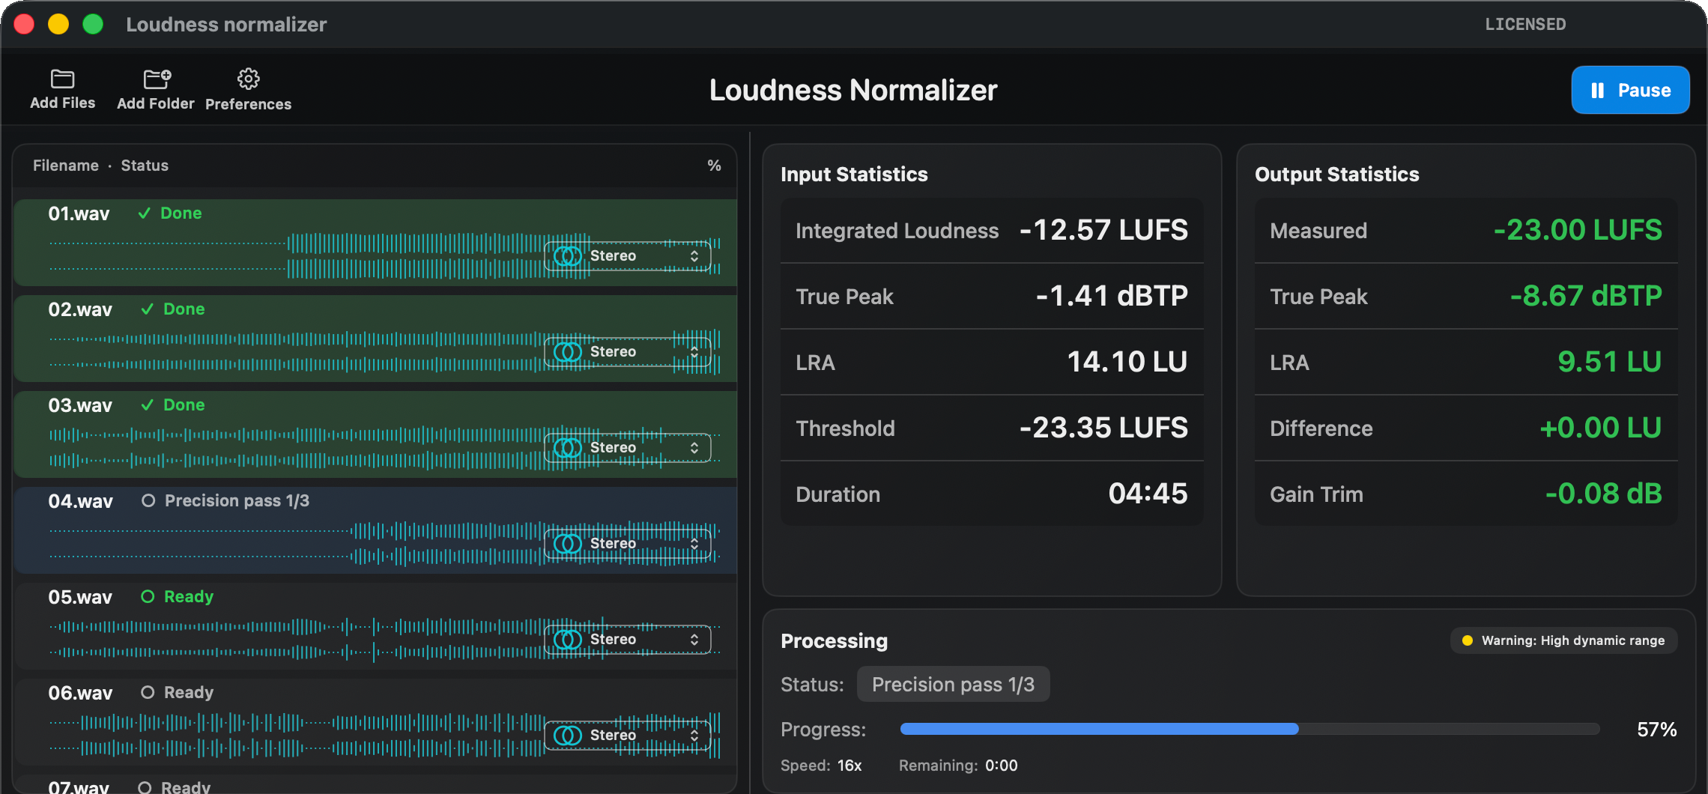Click Integrated Loudness value -12.57 LUFS

[x=1103, y=230]
